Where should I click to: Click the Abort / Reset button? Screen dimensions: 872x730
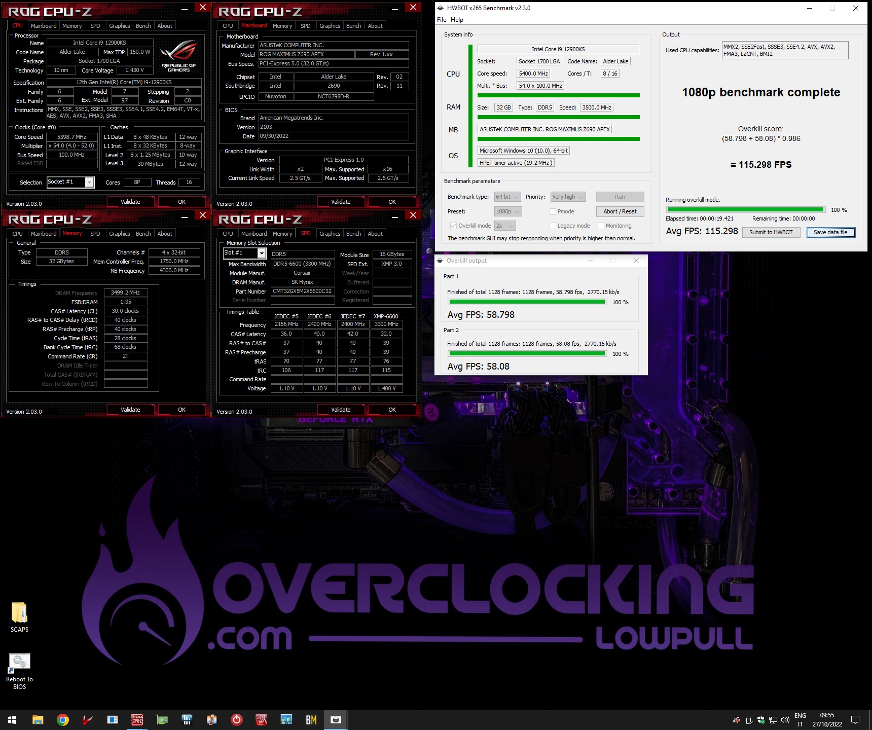[620, 211]
